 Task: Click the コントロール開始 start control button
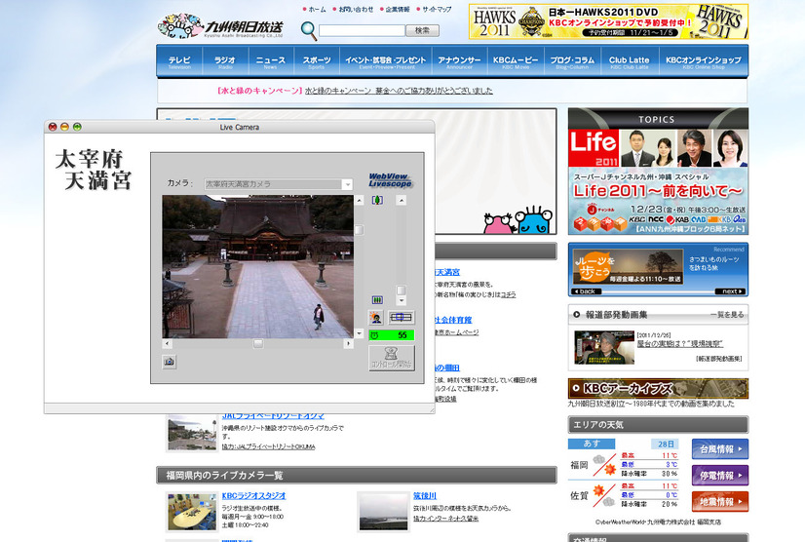pyautogui.click(x=392, y=358)
